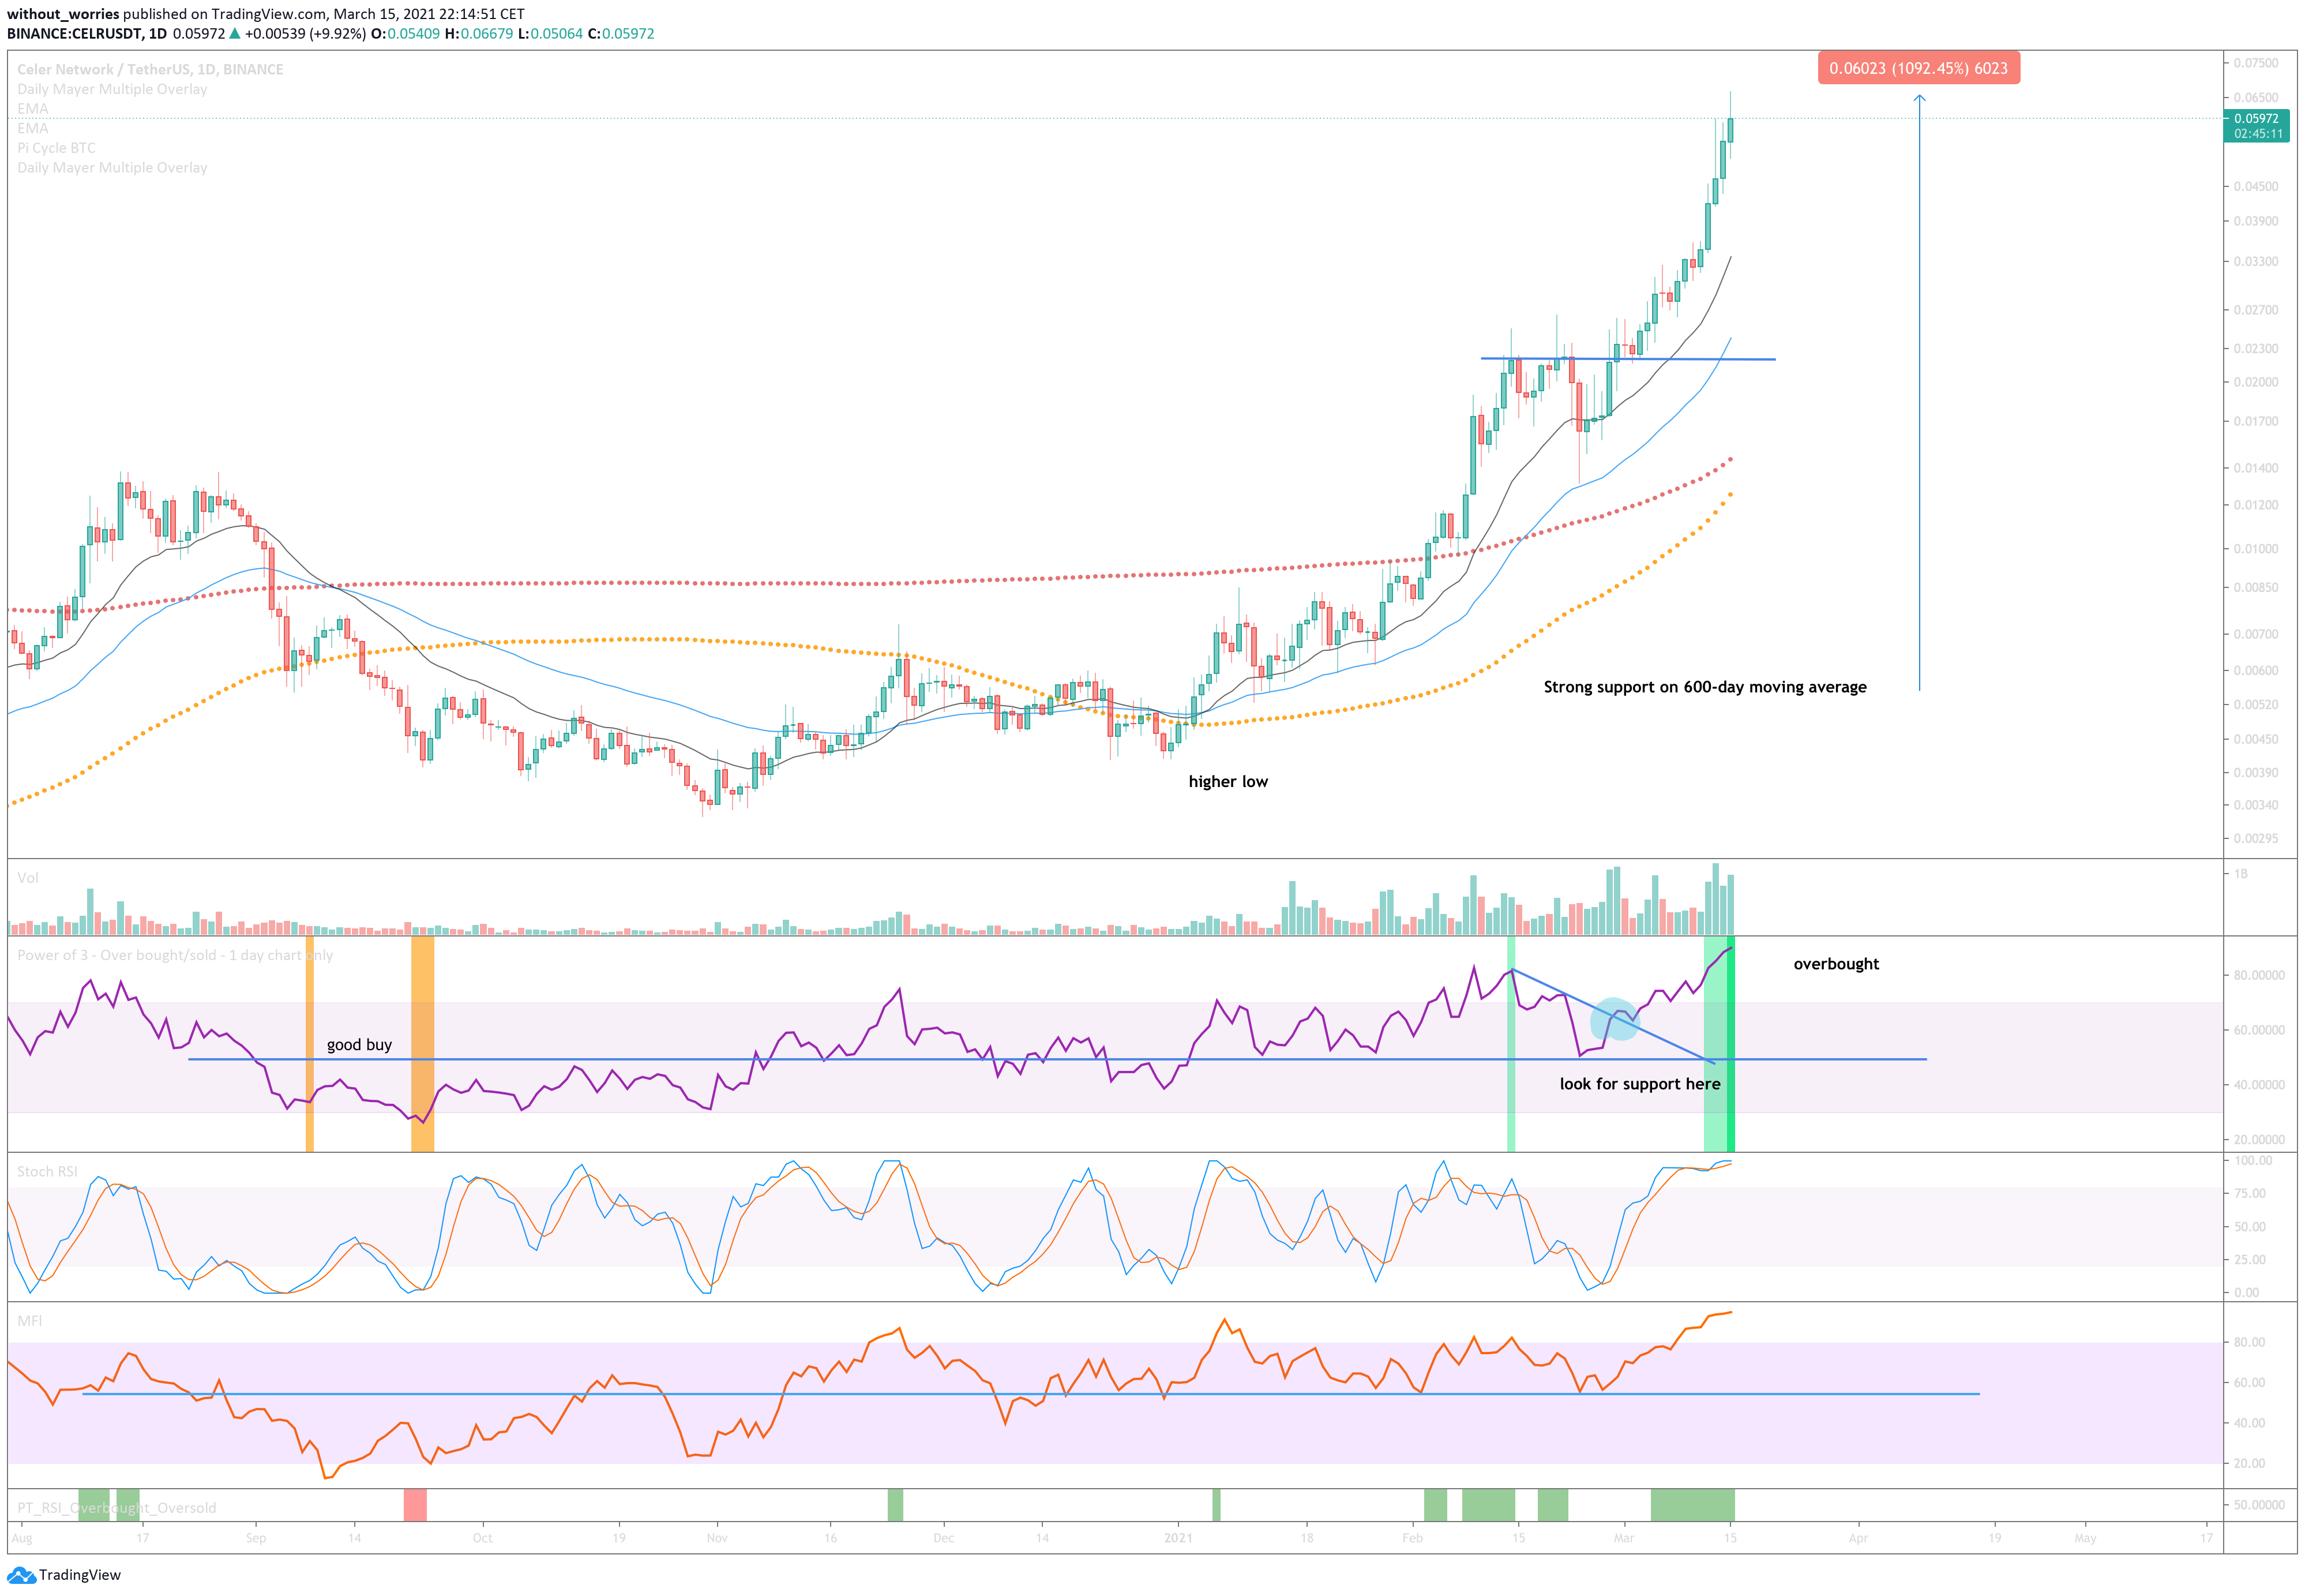2305x1596 pixels.
Task: Click the without_worries author name
Action: (x=63, y=14)
